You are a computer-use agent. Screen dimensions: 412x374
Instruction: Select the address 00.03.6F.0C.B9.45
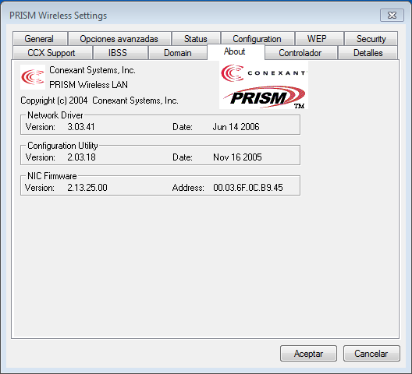tap(248, 188)
